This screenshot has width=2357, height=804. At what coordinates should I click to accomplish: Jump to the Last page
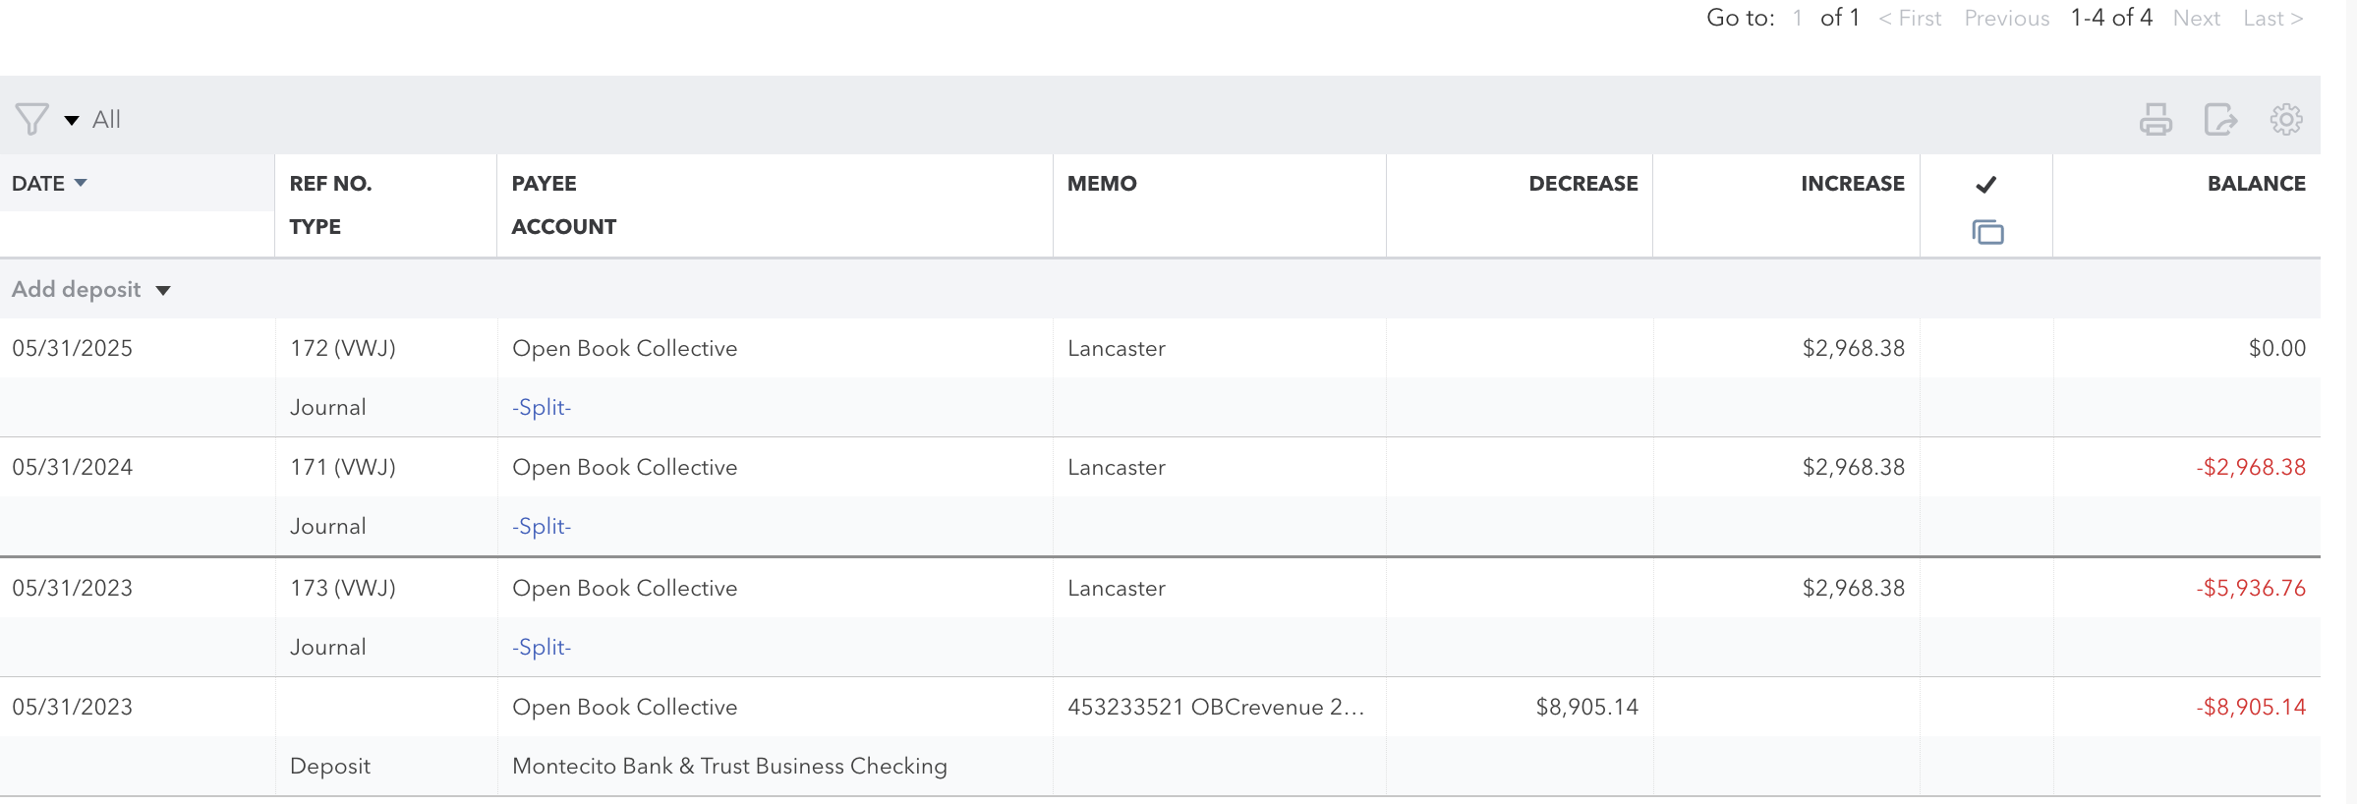2272,19
